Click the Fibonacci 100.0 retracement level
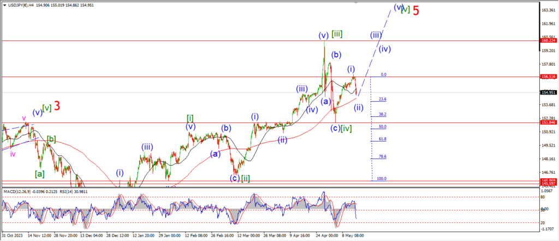 (382, 179)
